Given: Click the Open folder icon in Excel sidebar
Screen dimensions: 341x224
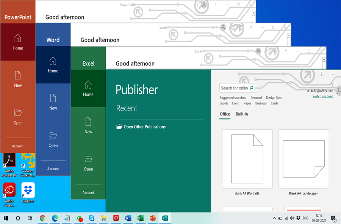Looking at the screenshot, I should point(88,159).
